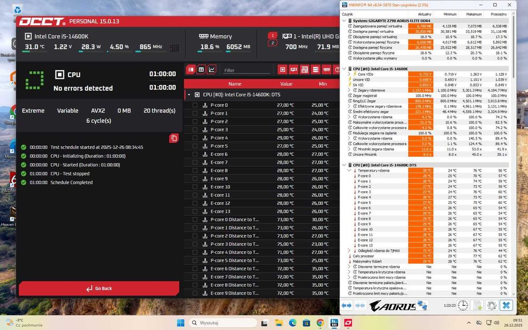Open File Explorer from taskbar

tap(278, 323)
